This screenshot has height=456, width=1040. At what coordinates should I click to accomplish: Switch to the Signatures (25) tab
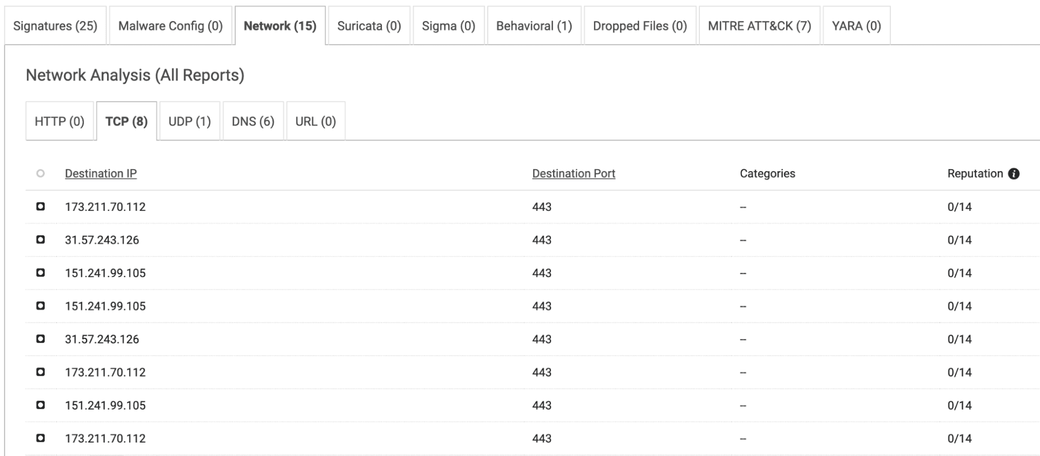[55, 24]
